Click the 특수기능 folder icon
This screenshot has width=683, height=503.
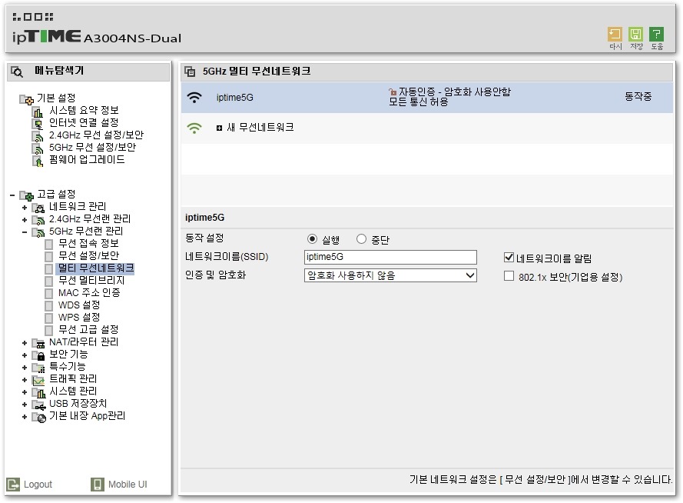(38, 368)
